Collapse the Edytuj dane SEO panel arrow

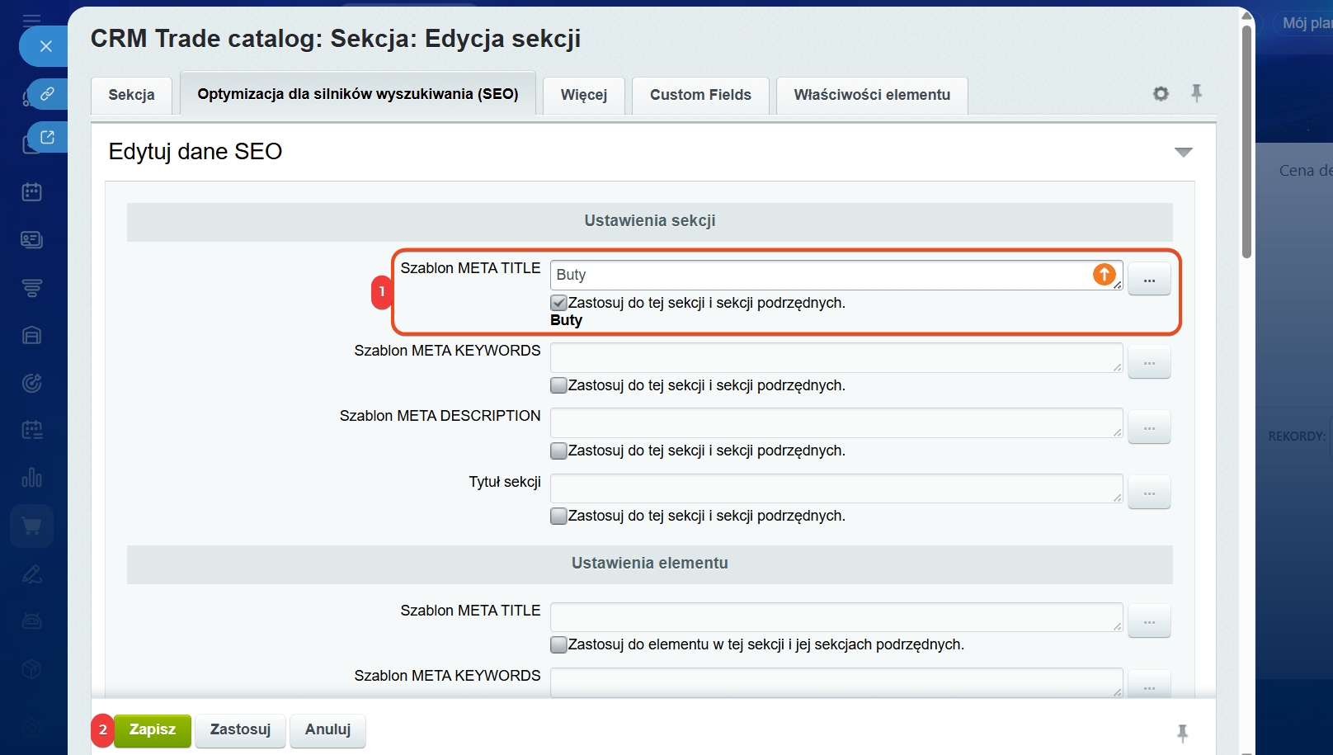click(1183, 152)
